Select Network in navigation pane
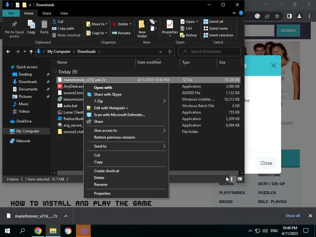The height and width of the screenshot is (237, 316). [23, 141]
